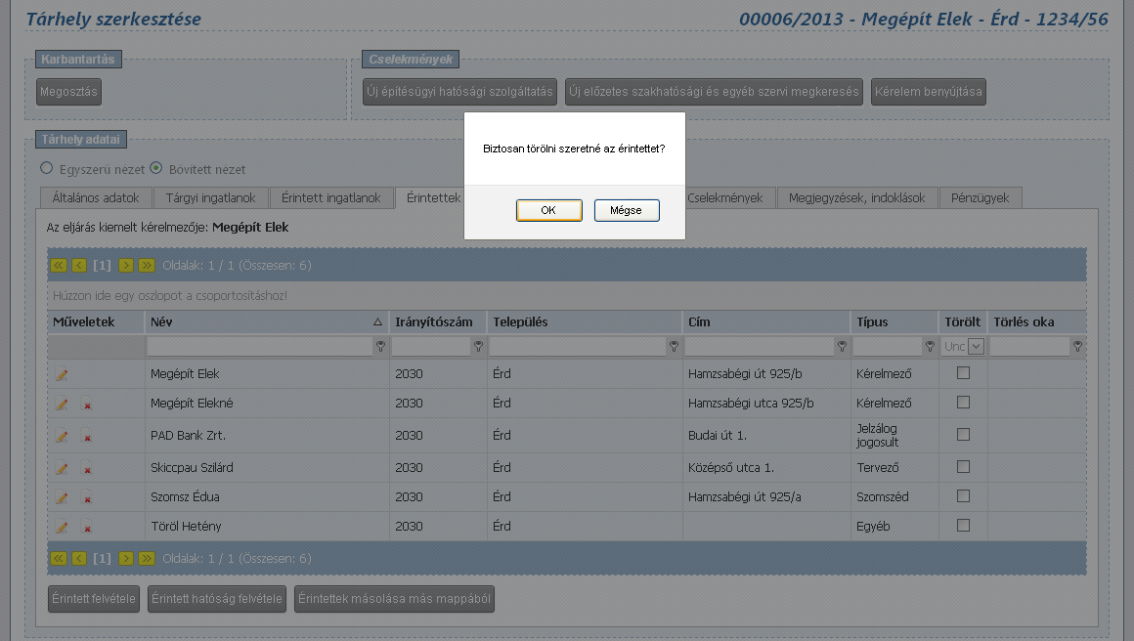Open filter menu for Típus column
Screen dimensions: 1134x641
tap(930, 347)
